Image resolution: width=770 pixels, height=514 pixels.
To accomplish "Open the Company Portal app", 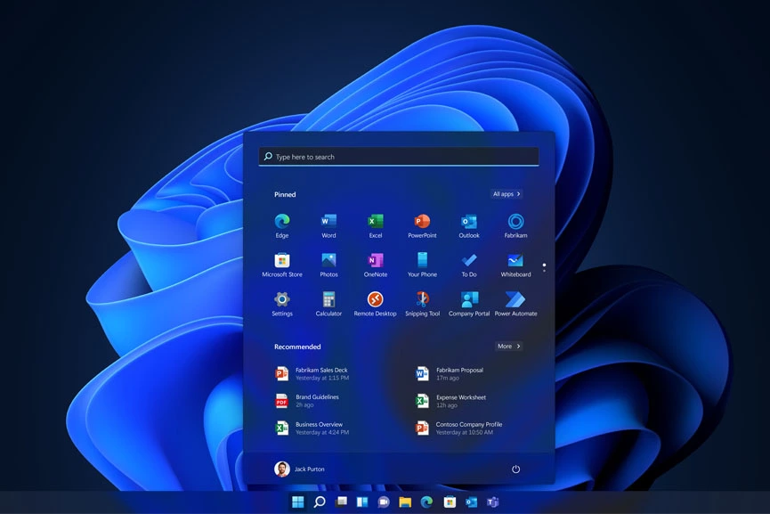I will (x=469, y=299).
